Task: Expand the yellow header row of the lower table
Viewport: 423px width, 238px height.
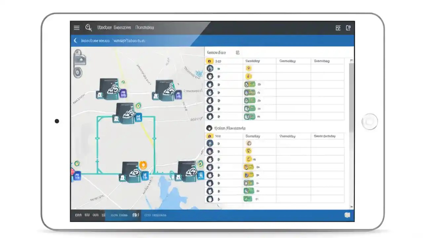Action: tap(210, 136)
